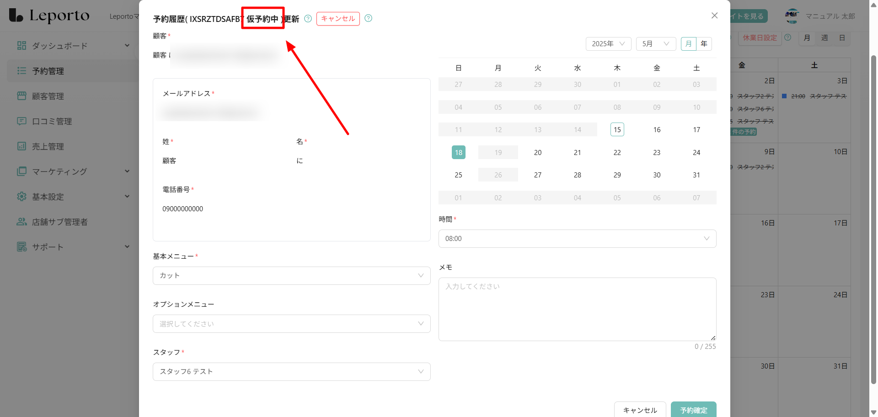Expand the 時間 08:00 time selector
Viewport: 878px width, 417px height.
(577, 239)
